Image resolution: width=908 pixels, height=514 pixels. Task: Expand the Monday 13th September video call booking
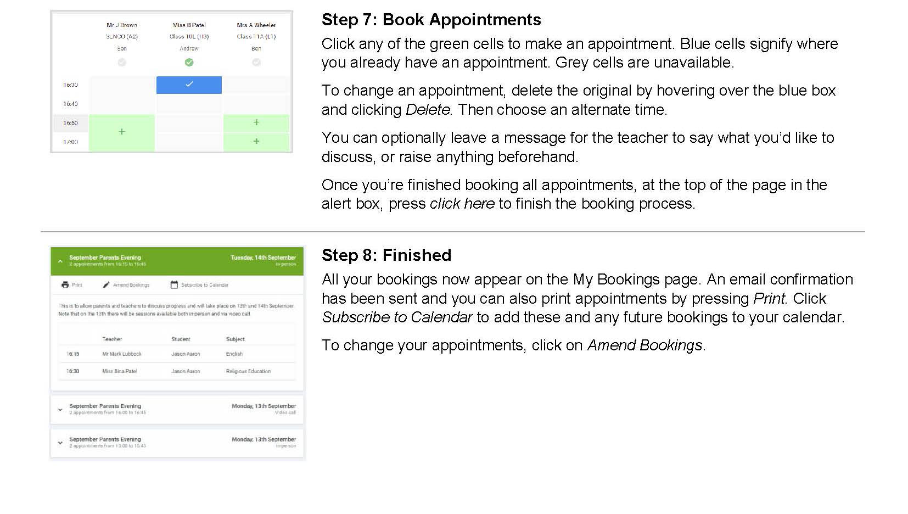60,409
